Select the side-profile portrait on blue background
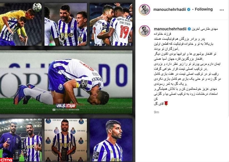This screenshot has height=162, width=229. click(x=111, y=140)
